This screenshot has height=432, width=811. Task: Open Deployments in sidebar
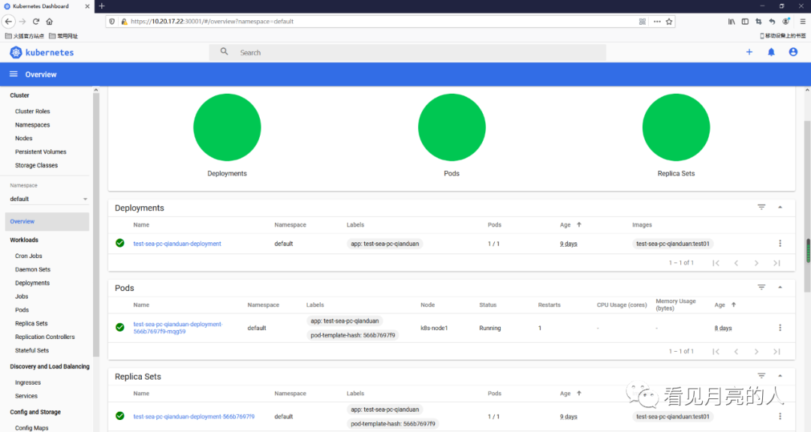point(32,283)
